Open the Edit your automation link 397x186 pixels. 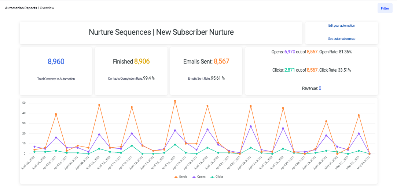(x=342, y=26)
